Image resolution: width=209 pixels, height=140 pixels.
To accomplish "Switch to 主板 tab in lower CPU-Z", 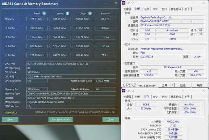I will (x=137, y=97).
